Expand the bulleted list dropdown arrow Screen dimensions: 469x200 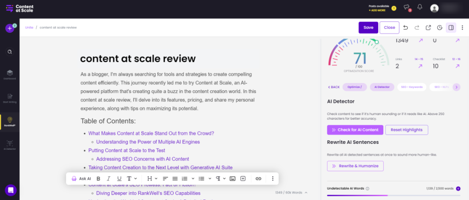tap(210, 179)
